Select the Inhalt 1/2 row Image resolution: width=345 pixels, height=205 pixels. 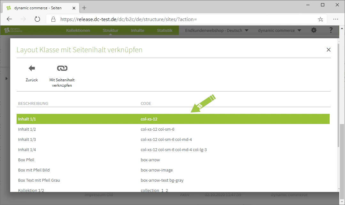click(x=173, y=129)
